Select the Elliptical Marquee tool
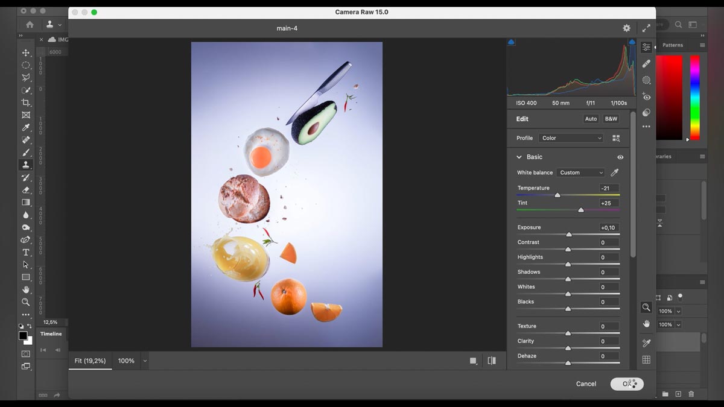This screenshot has height=407, width=724. click(26, 65)
